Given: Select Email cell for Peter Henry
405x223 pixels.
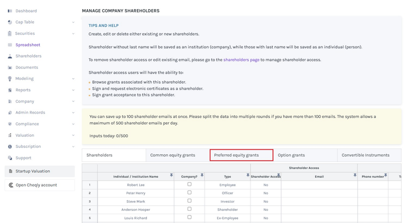Looking at the screenshot, I should tap(319, 193).
